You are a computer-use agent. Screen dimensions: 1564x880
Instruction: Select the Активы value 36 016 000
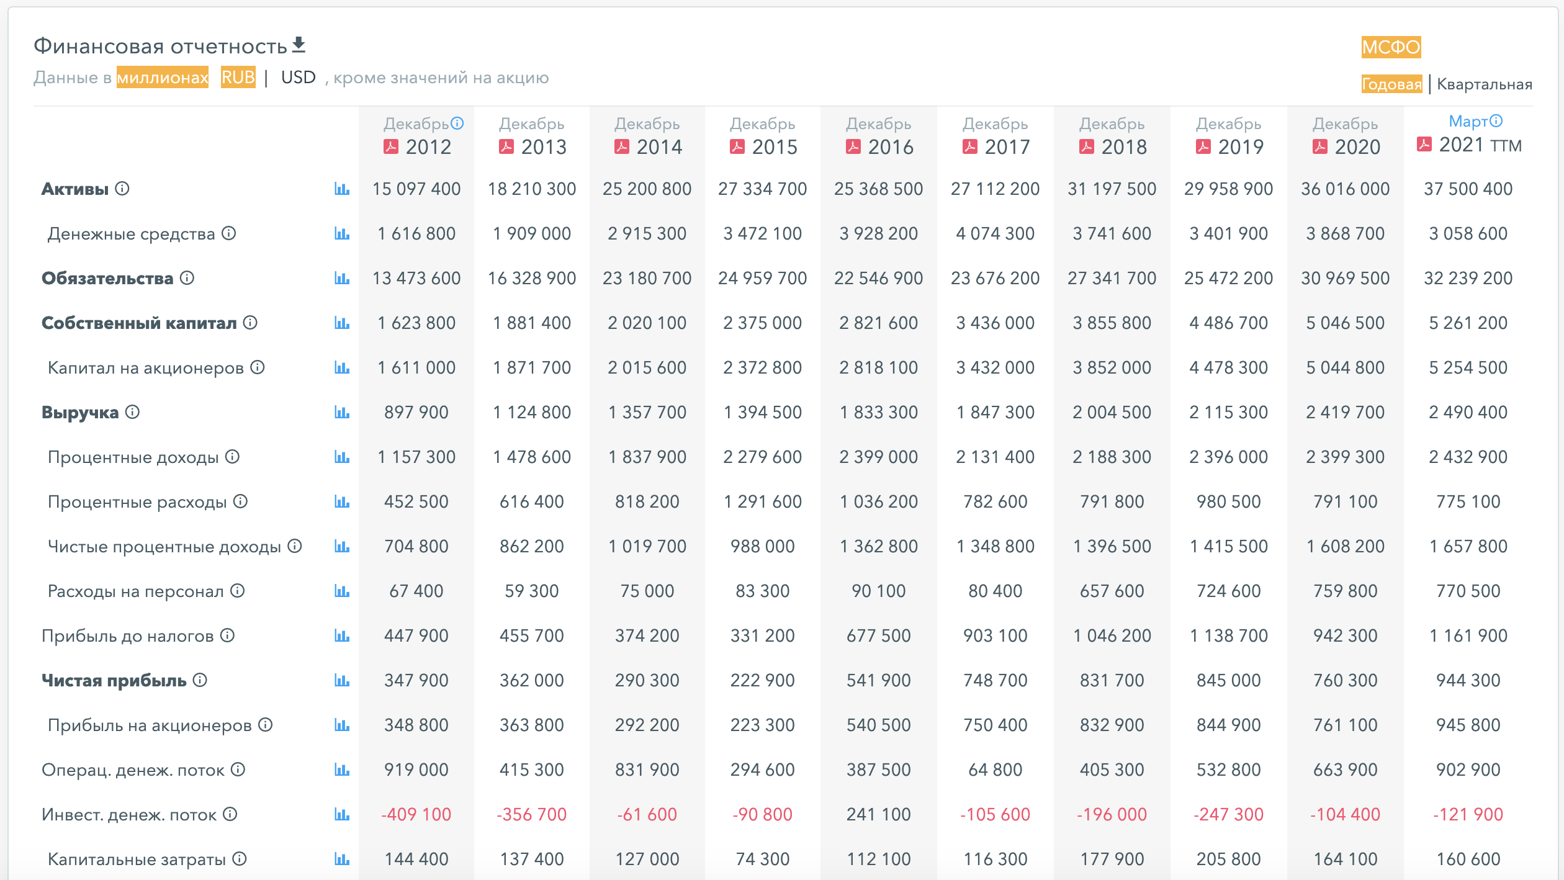point(1345,189)
